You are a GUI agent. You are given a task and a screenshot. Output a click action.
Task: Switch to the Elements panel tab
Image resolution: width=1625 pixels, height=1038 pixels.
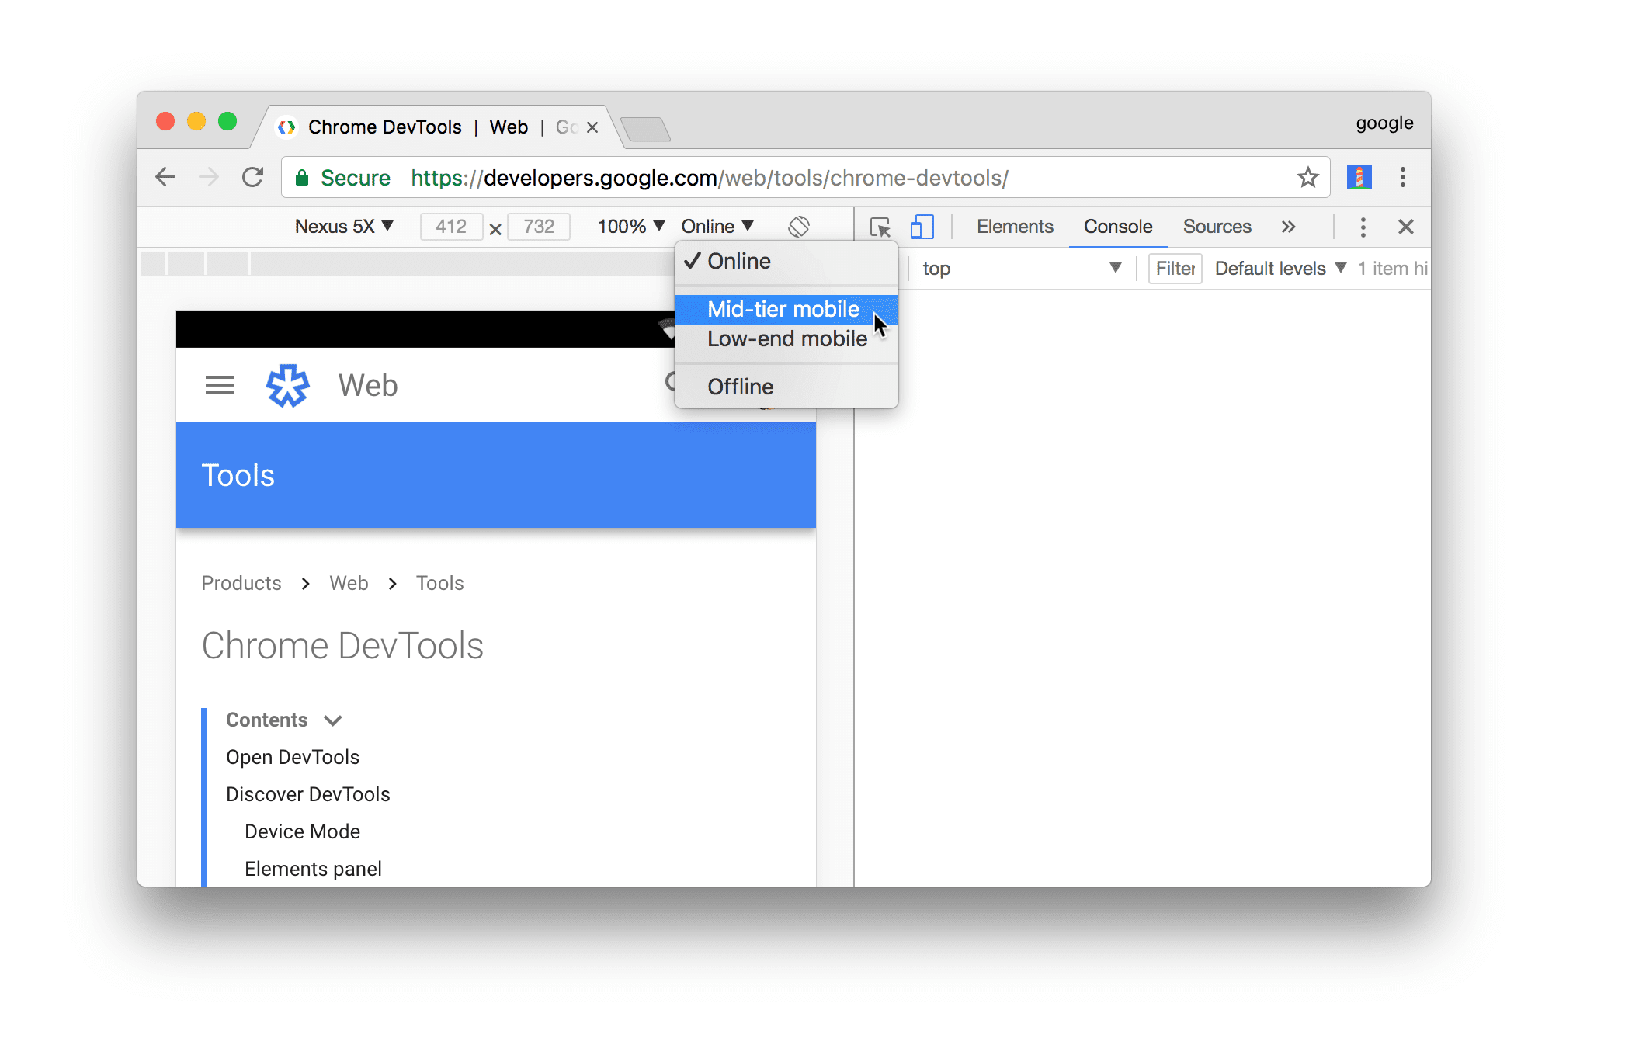click(1016, 227)
